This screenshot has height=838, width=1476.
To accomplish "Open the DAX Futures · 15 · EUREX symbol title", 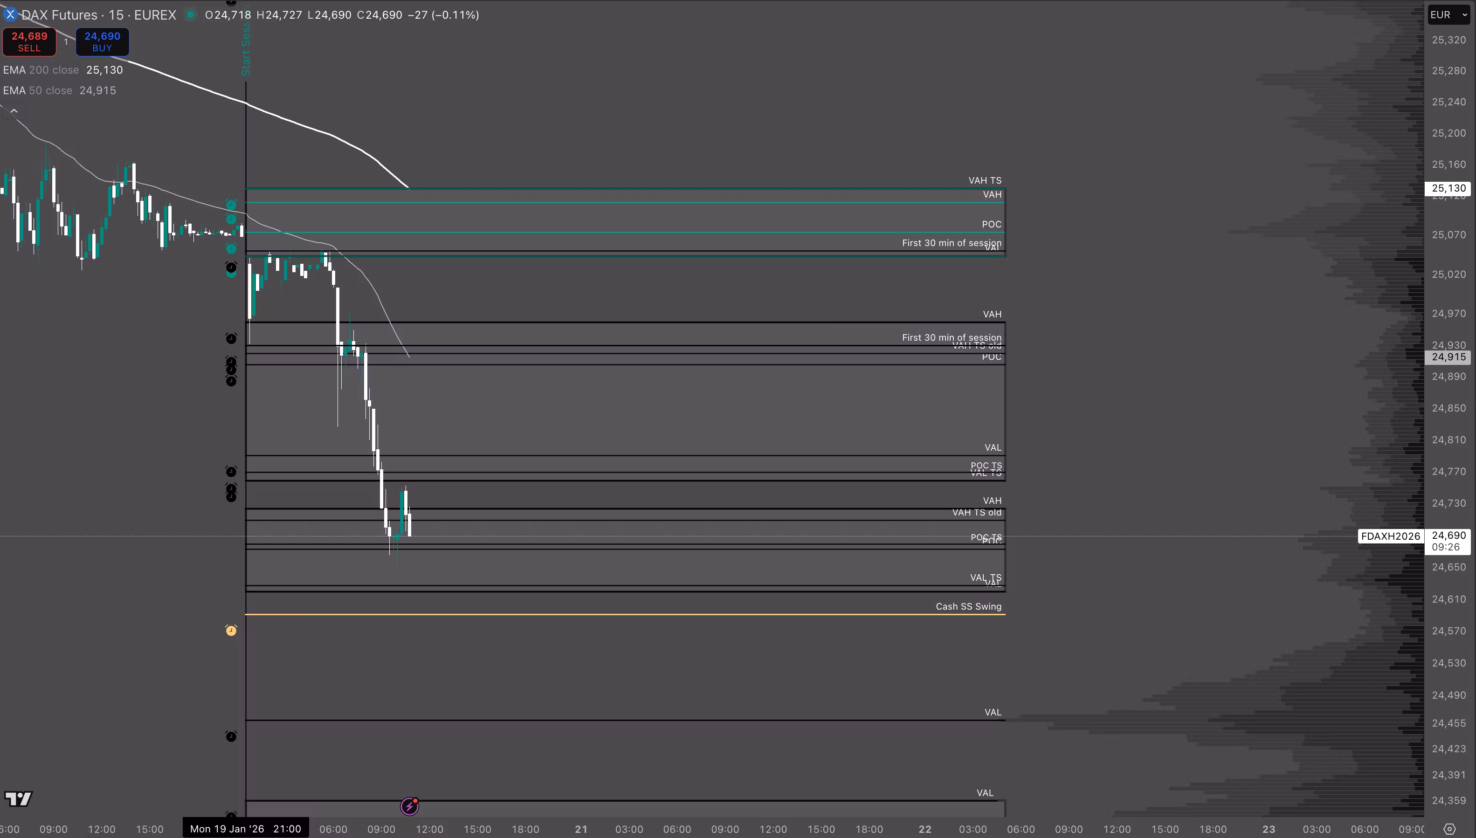I will [x=98, y=15].
